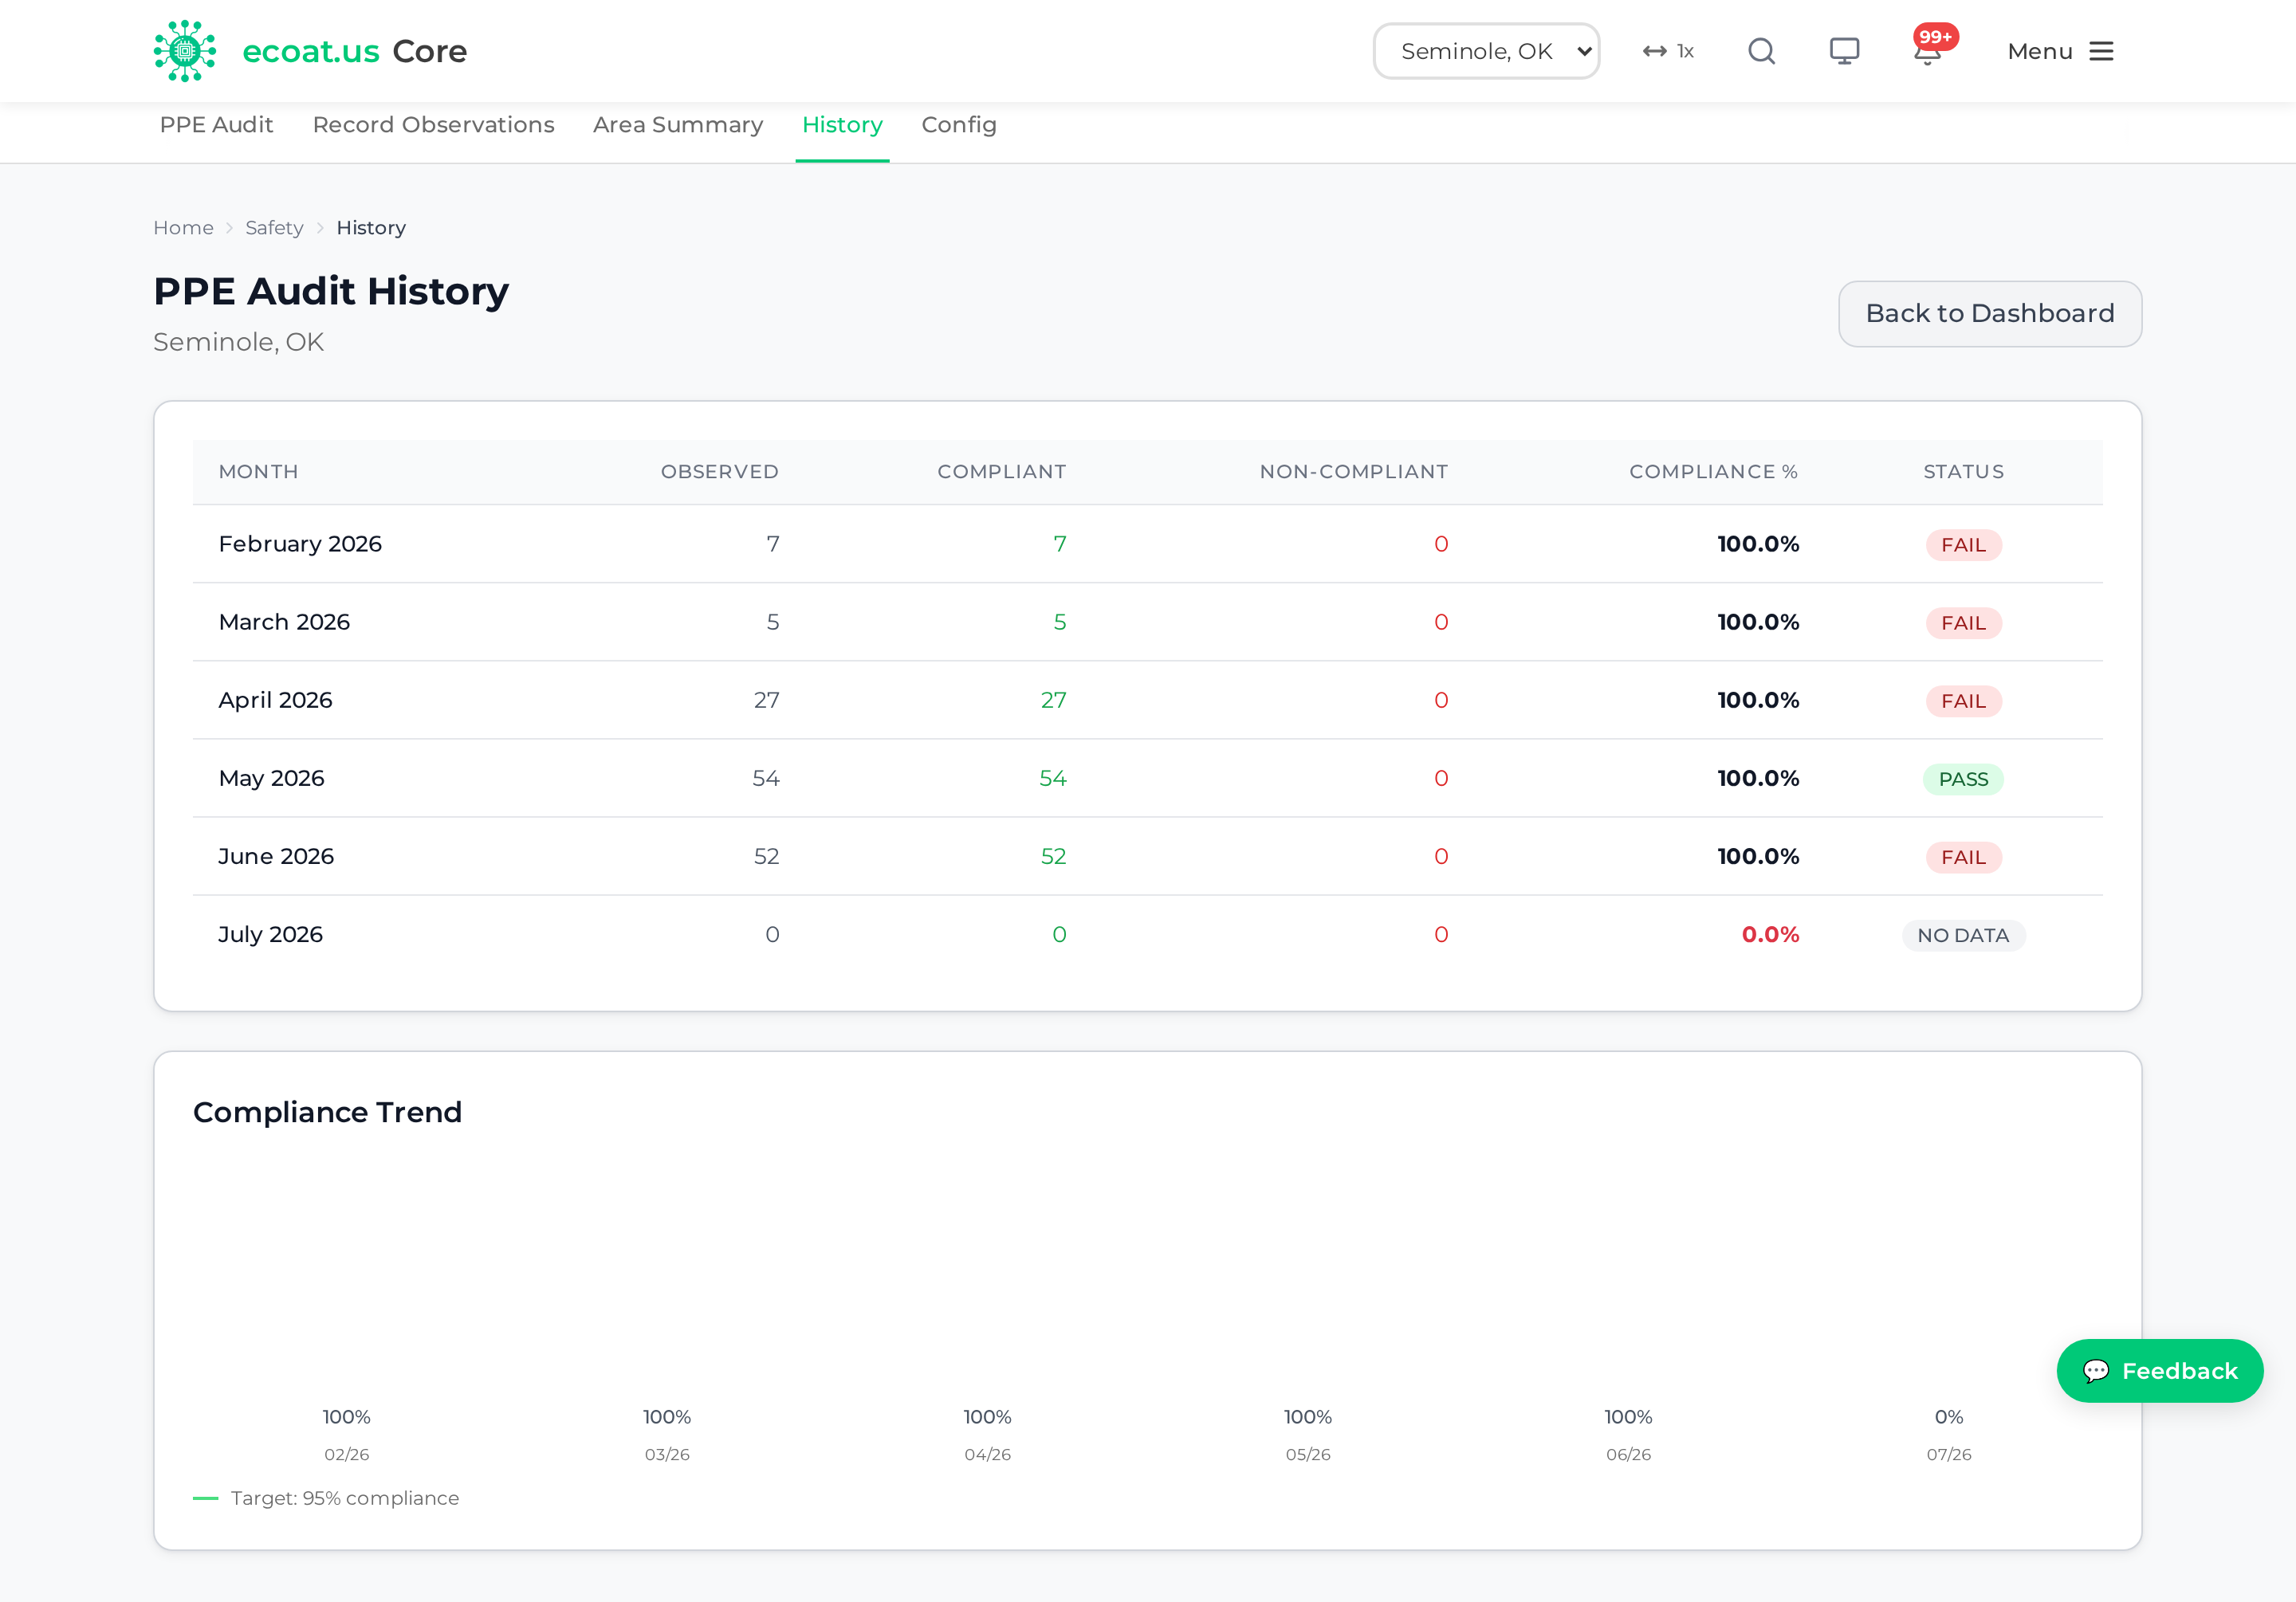Image resolution: width=2296 pixels, height=1602 pixels.
Task: Click the monitor display icon
Action: pos(1844,51)
